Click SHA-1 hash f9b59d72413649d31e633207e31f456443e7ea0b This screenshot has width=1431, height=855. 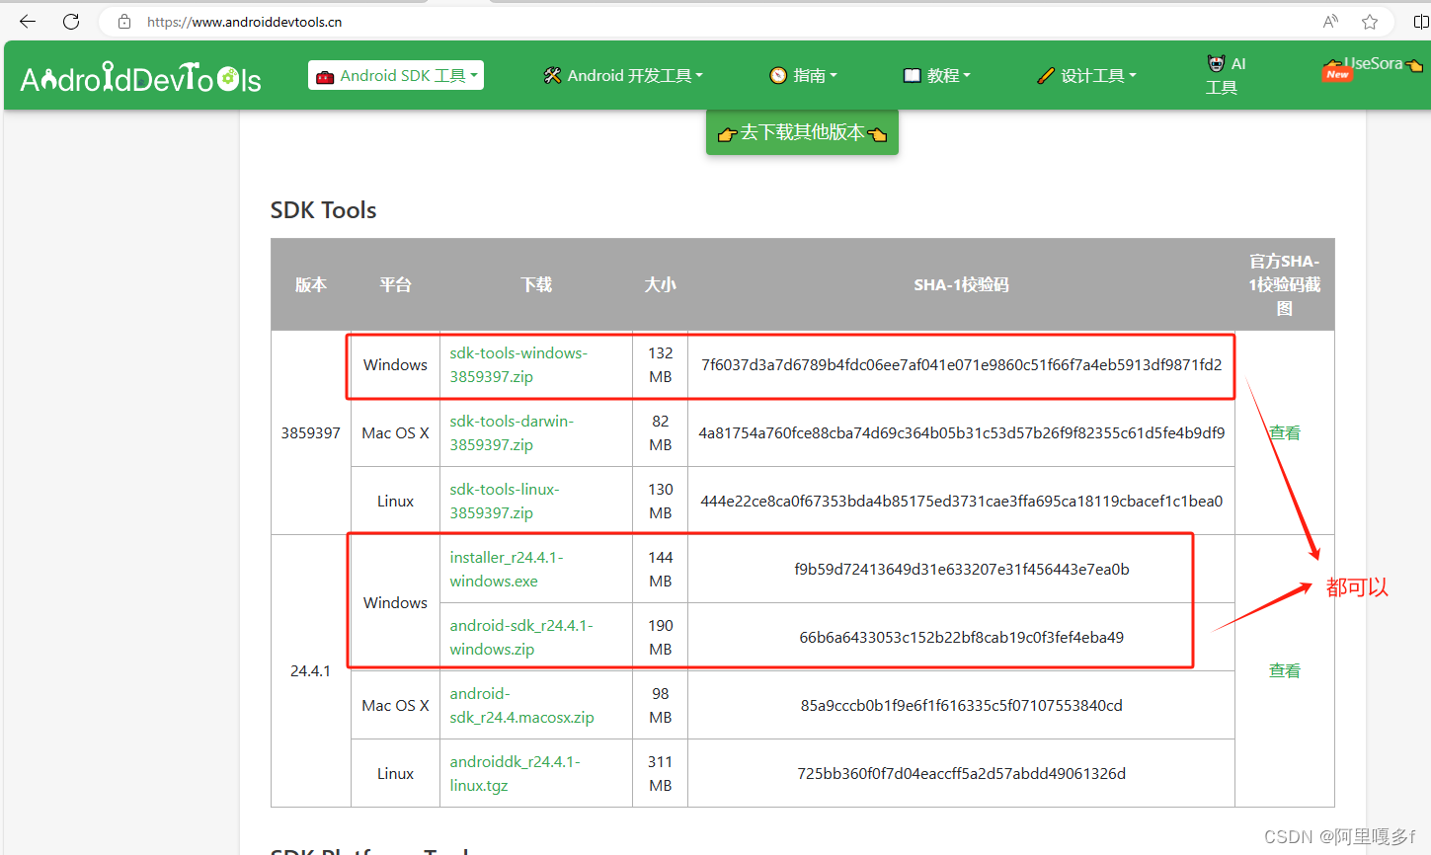[x=961, y=569]
